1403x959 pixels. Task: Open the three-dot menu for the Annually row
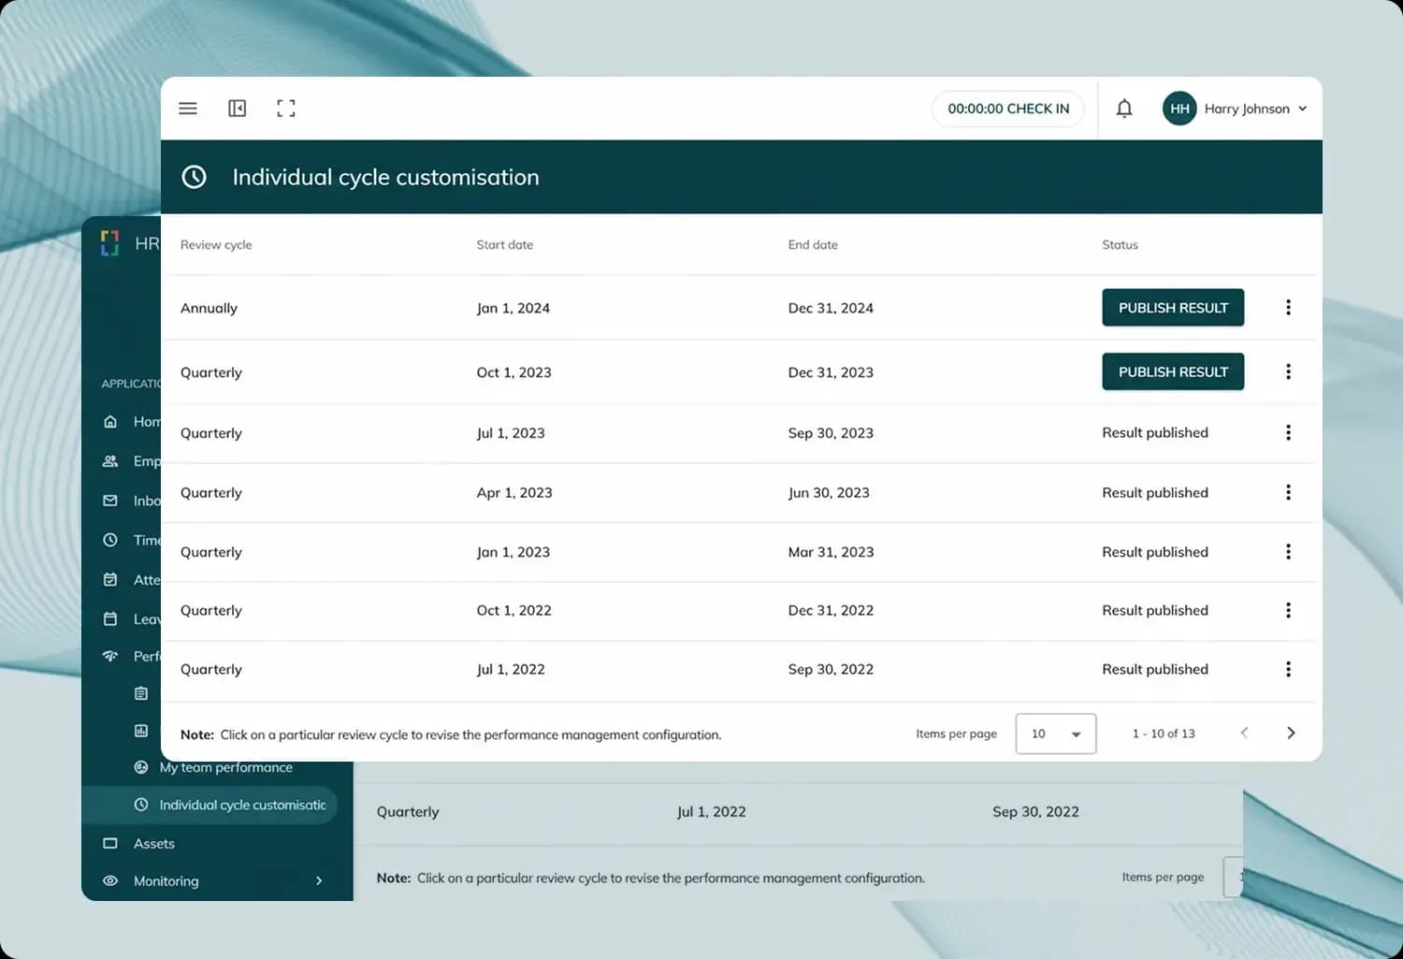point(1288,308)
